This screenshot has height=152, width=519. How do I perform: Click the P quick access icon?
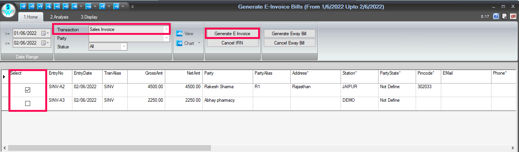[23, 6]
